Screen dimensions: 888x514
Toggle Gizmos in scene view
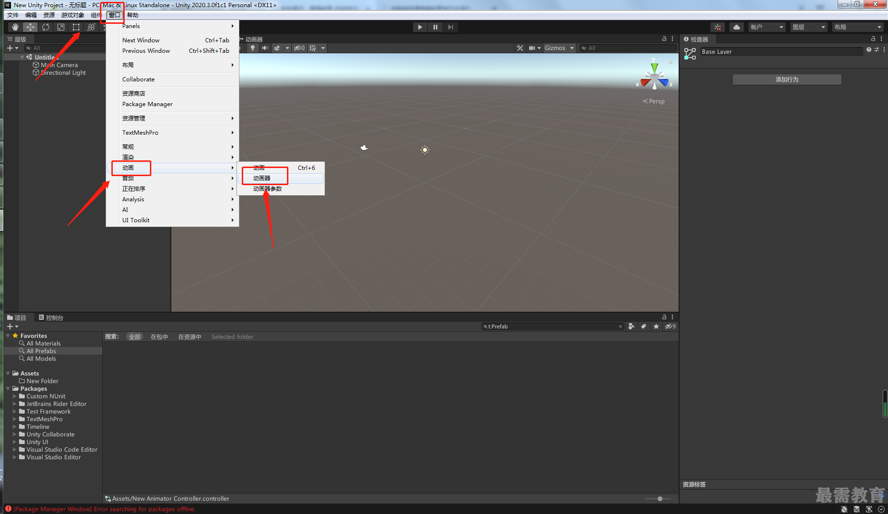click(x=555, y=48)
